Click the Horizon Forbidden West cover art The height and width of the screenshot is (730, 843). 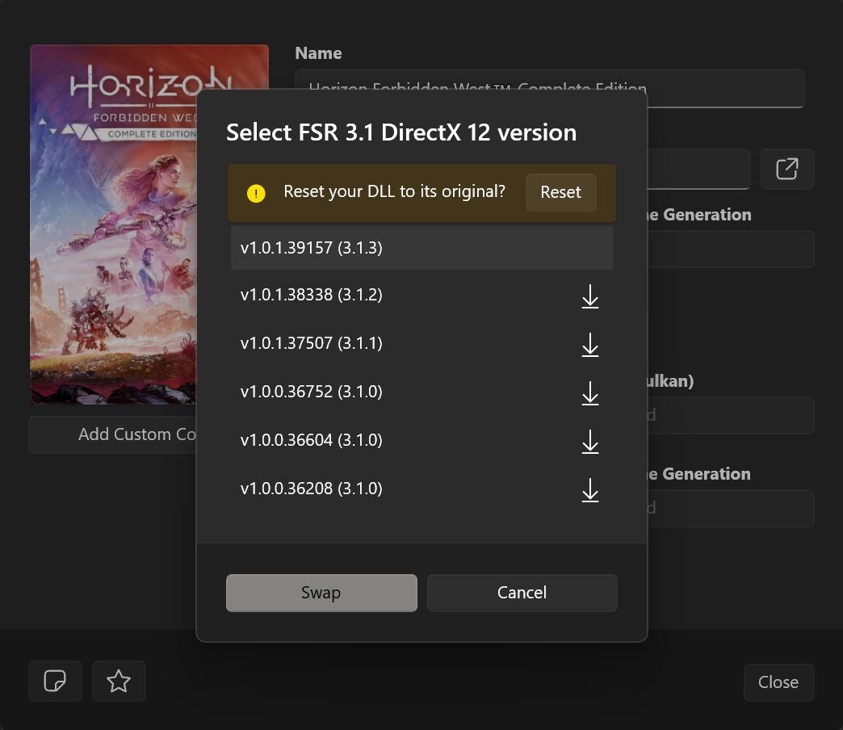tap(113, 224)
